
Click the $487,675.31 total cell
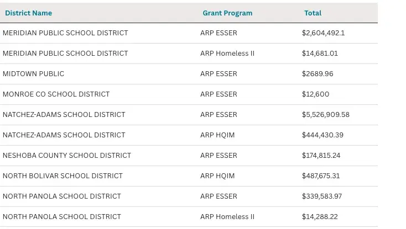tap(321, 176)
